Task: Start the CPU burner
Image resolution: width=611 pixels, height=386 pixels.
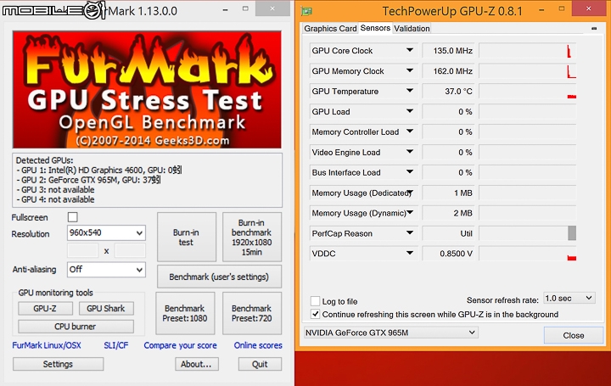Action: (x=76, y=327)
